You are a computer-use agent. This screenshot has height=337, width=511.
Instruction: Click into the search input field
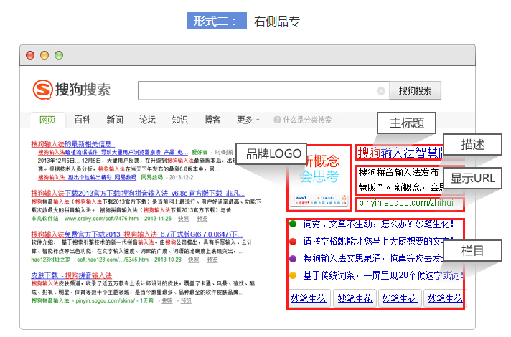coord(258,91)
